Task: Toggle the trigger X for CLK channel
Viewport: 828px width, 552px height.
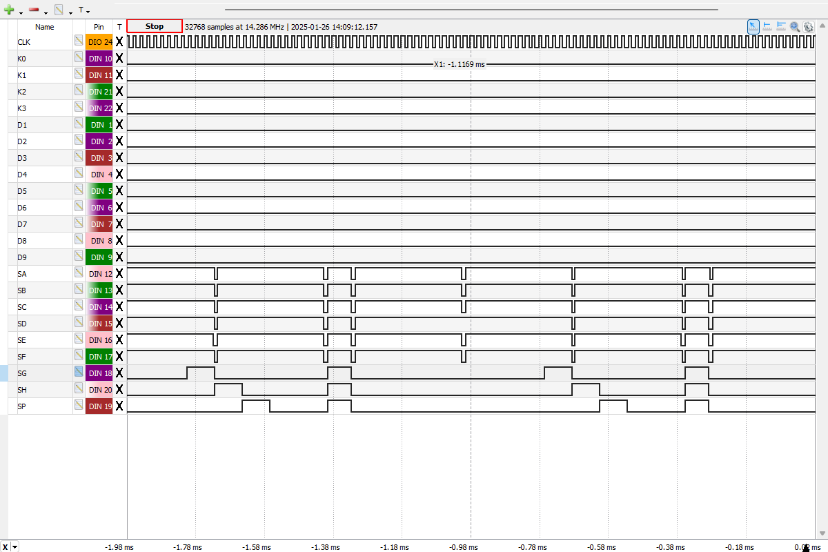Action: click(119, 42)
